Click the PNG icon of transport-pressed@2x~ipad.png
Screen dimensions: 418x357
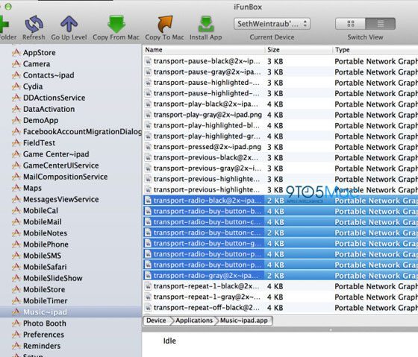(x=149, y=147)
